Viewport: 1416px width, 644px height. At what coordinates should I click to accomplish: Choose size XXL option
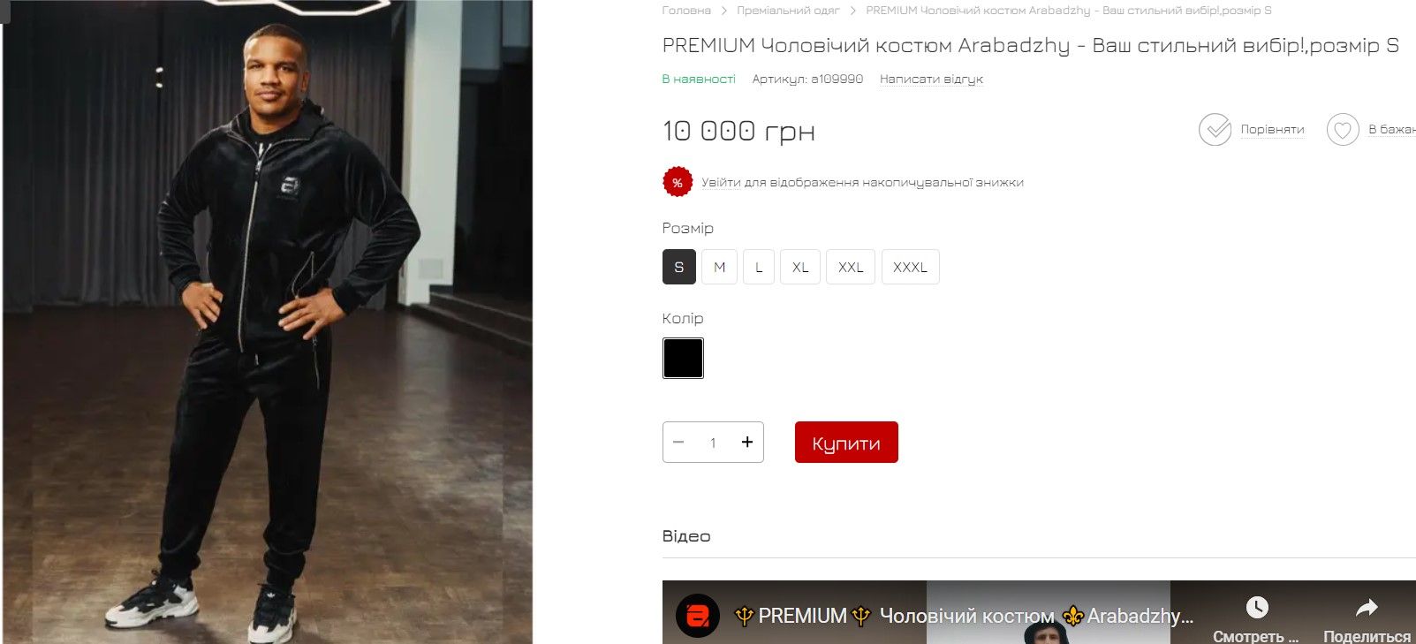click(851, 267)
